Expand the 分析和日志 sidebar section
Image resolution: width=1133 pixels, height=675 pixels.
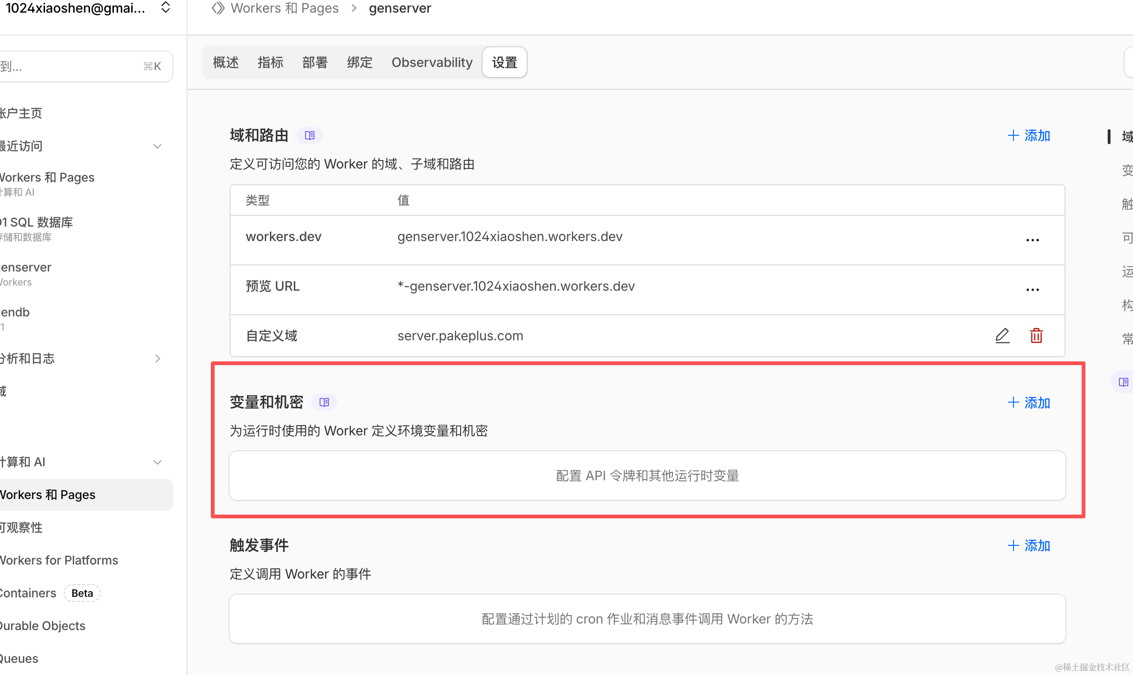[x=157, y=359]
